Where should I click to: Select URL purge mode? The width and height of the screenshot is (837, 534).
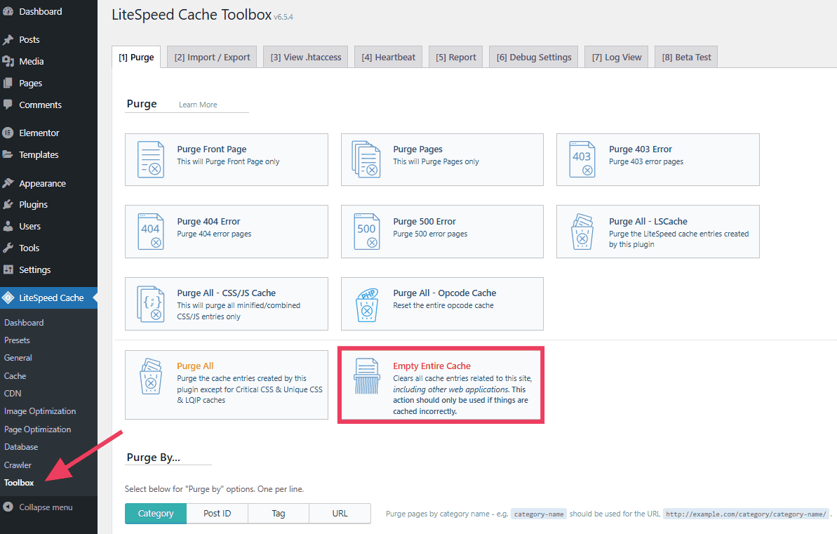click(340, 513)
